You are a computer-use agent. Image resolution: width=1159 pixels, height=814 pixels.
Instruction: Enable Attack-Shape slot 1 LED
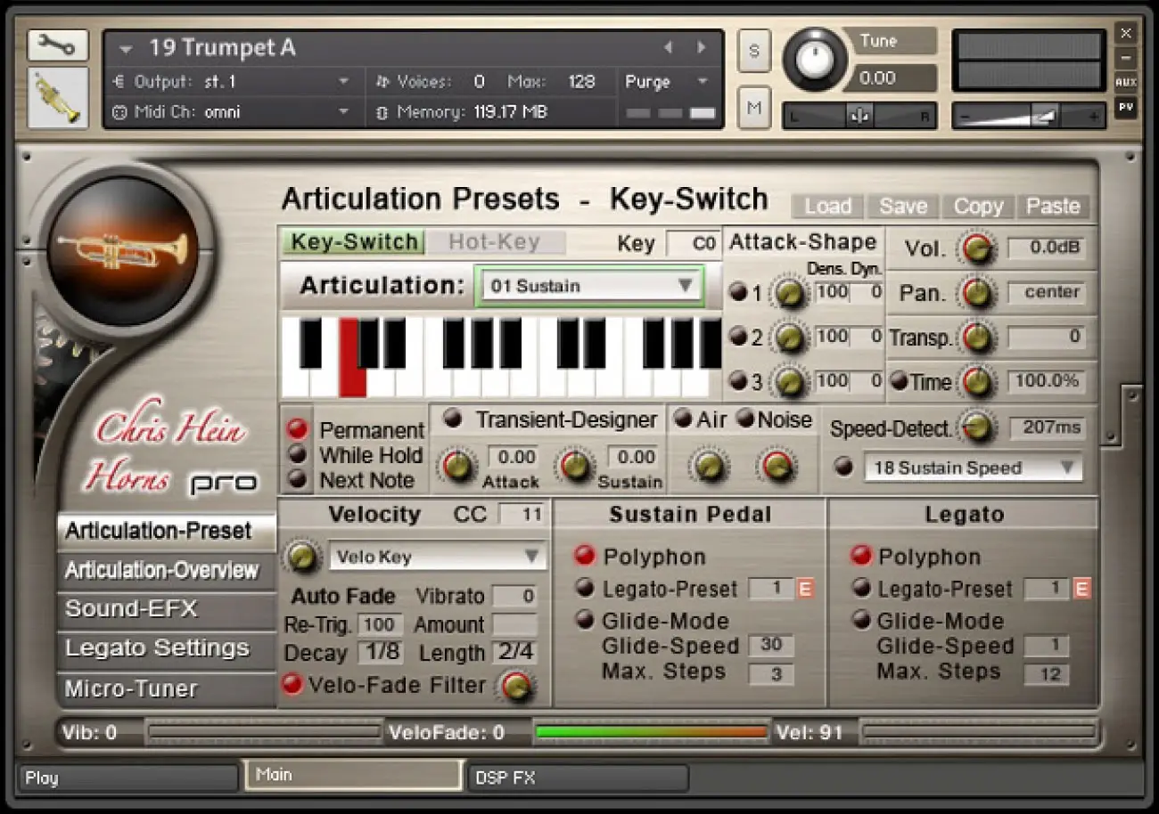tap(738, 292)
